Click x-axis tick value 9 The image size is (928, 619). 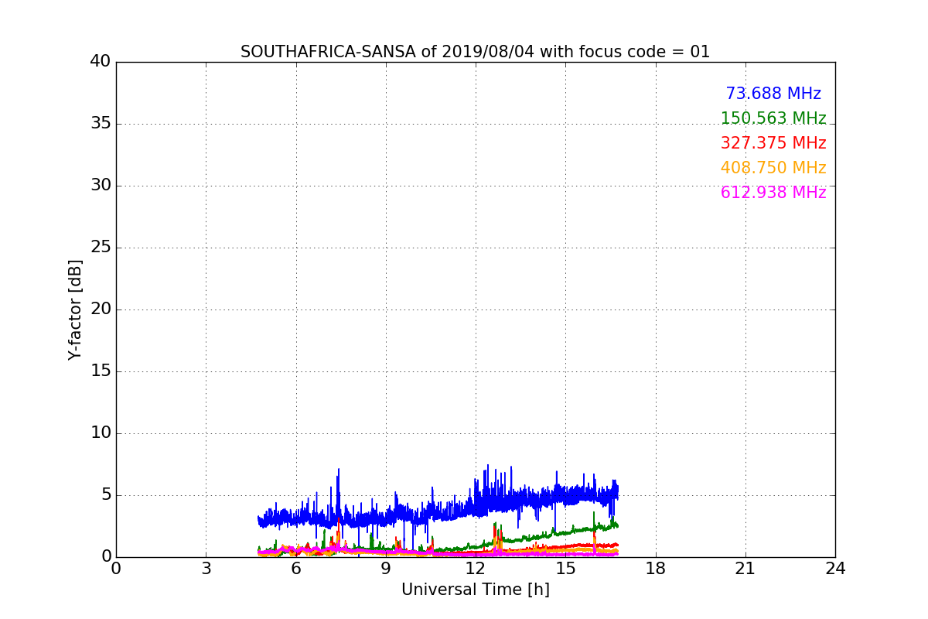[385, 569]
